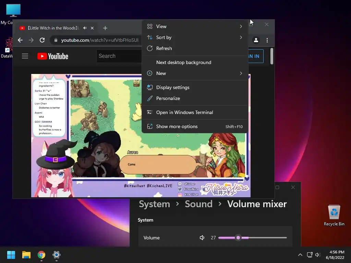
Task: Click the YouTube video player
Action: (x=141, y=136)
